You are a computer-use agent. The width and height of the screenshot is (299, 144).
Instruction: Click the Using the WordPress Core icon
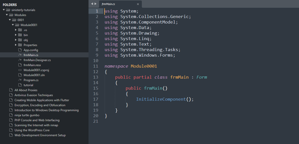[x=11, y=130]
